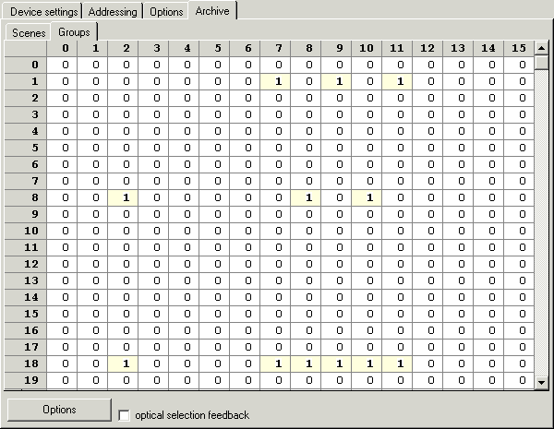This screenshot has width=554, height=429.
Task: Click cell at row 19 column 0
Action: point(62,380)
